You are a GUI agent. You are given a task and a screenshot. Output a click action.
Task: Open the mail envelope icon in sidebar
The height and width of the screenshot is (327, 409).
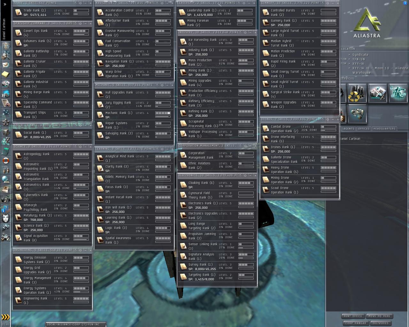pos(5,65)
